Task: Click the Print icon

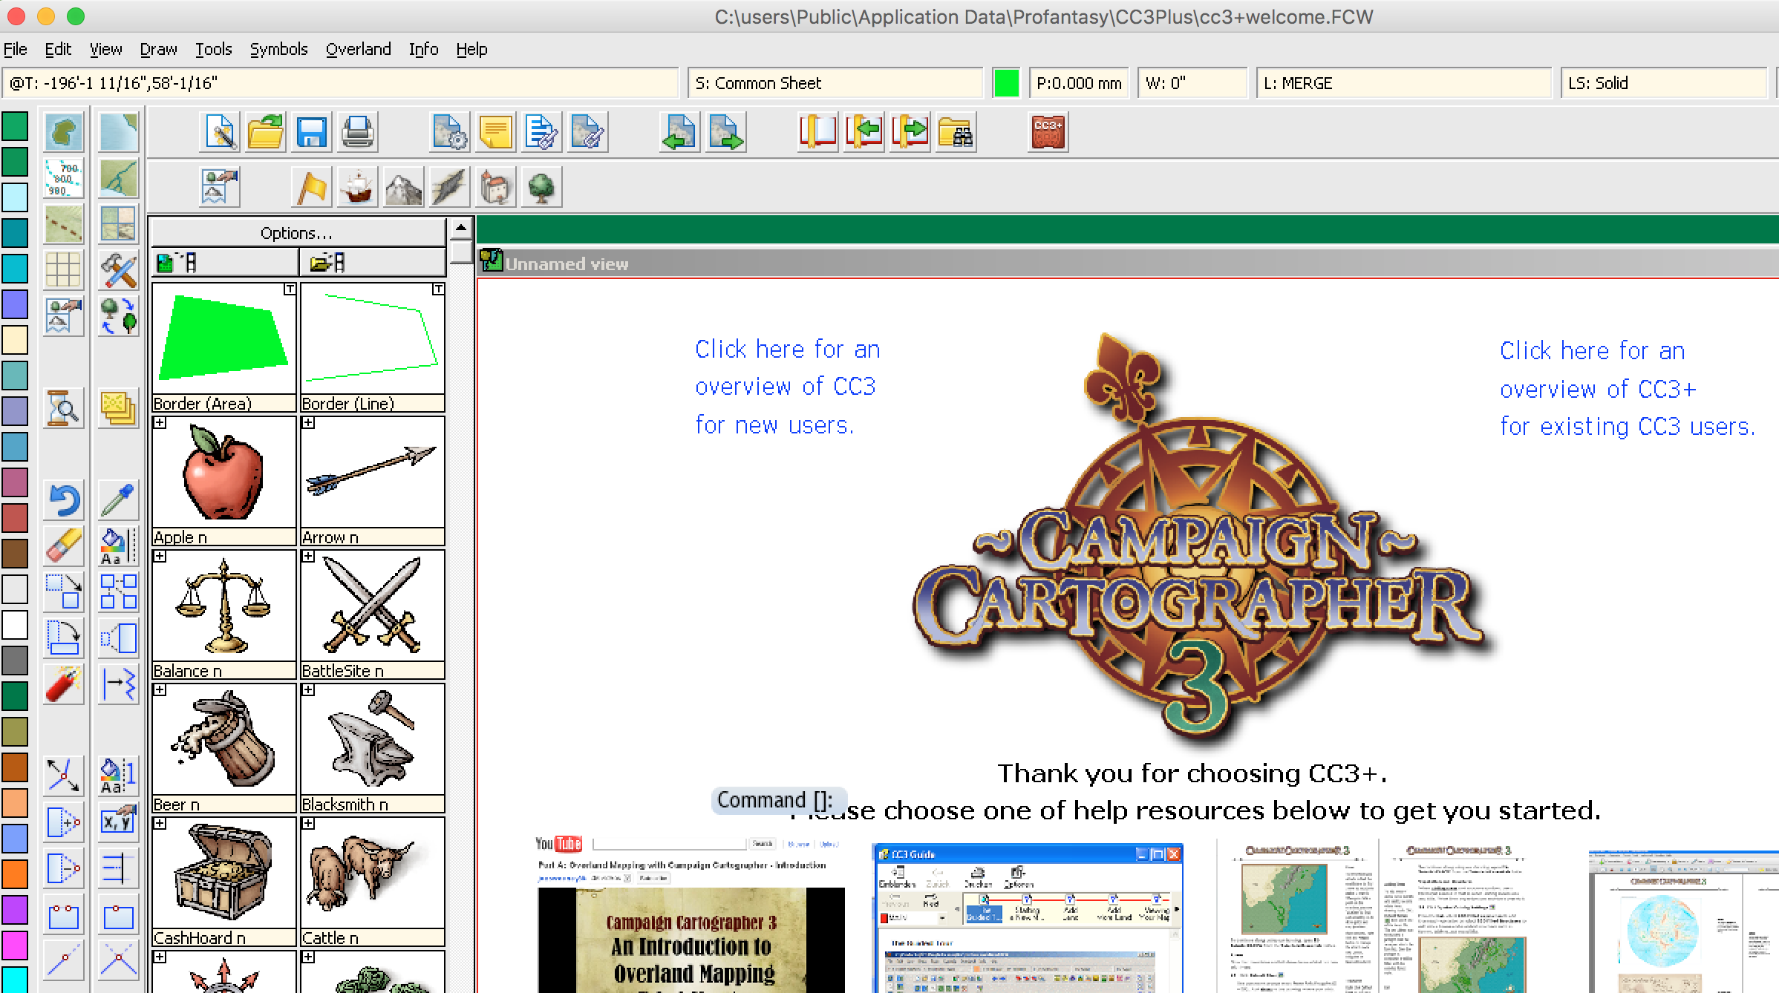Action: click(357, 132)
